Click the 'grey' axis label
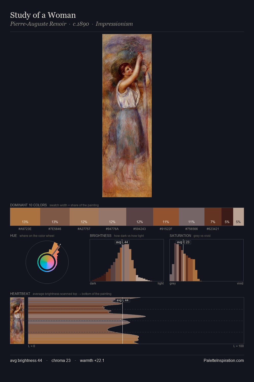Image resolution: width=254 pixels, height=382 pixels. (x=173, y=283)
